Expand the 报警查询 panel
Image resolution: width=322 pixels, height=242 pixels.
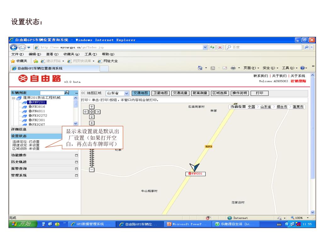(76, 169)
